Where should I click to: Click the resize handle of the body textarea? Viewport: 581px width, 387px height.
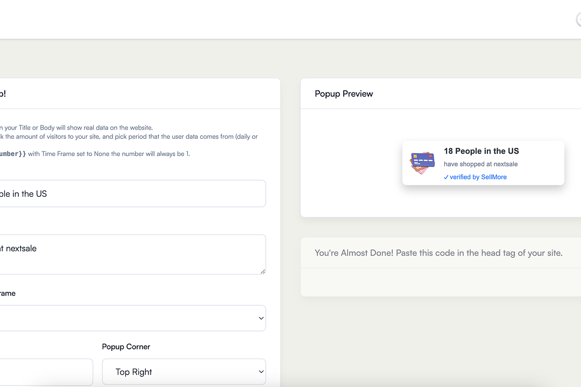(x=263, y=271)
